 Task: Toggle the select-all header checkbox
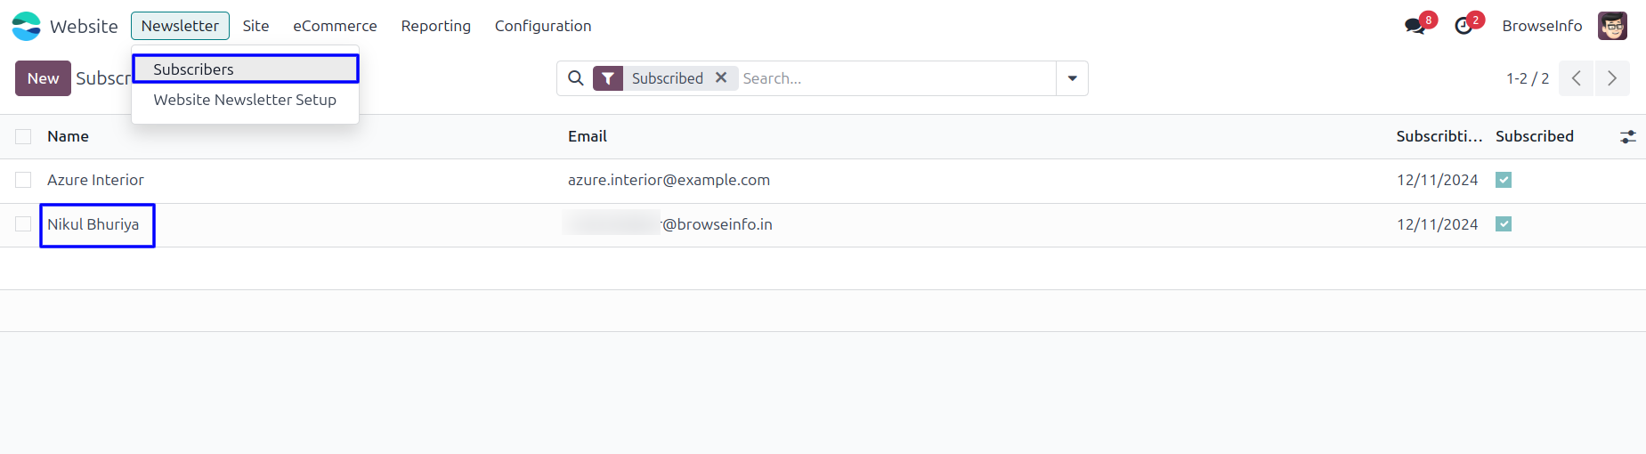[23, 136]
